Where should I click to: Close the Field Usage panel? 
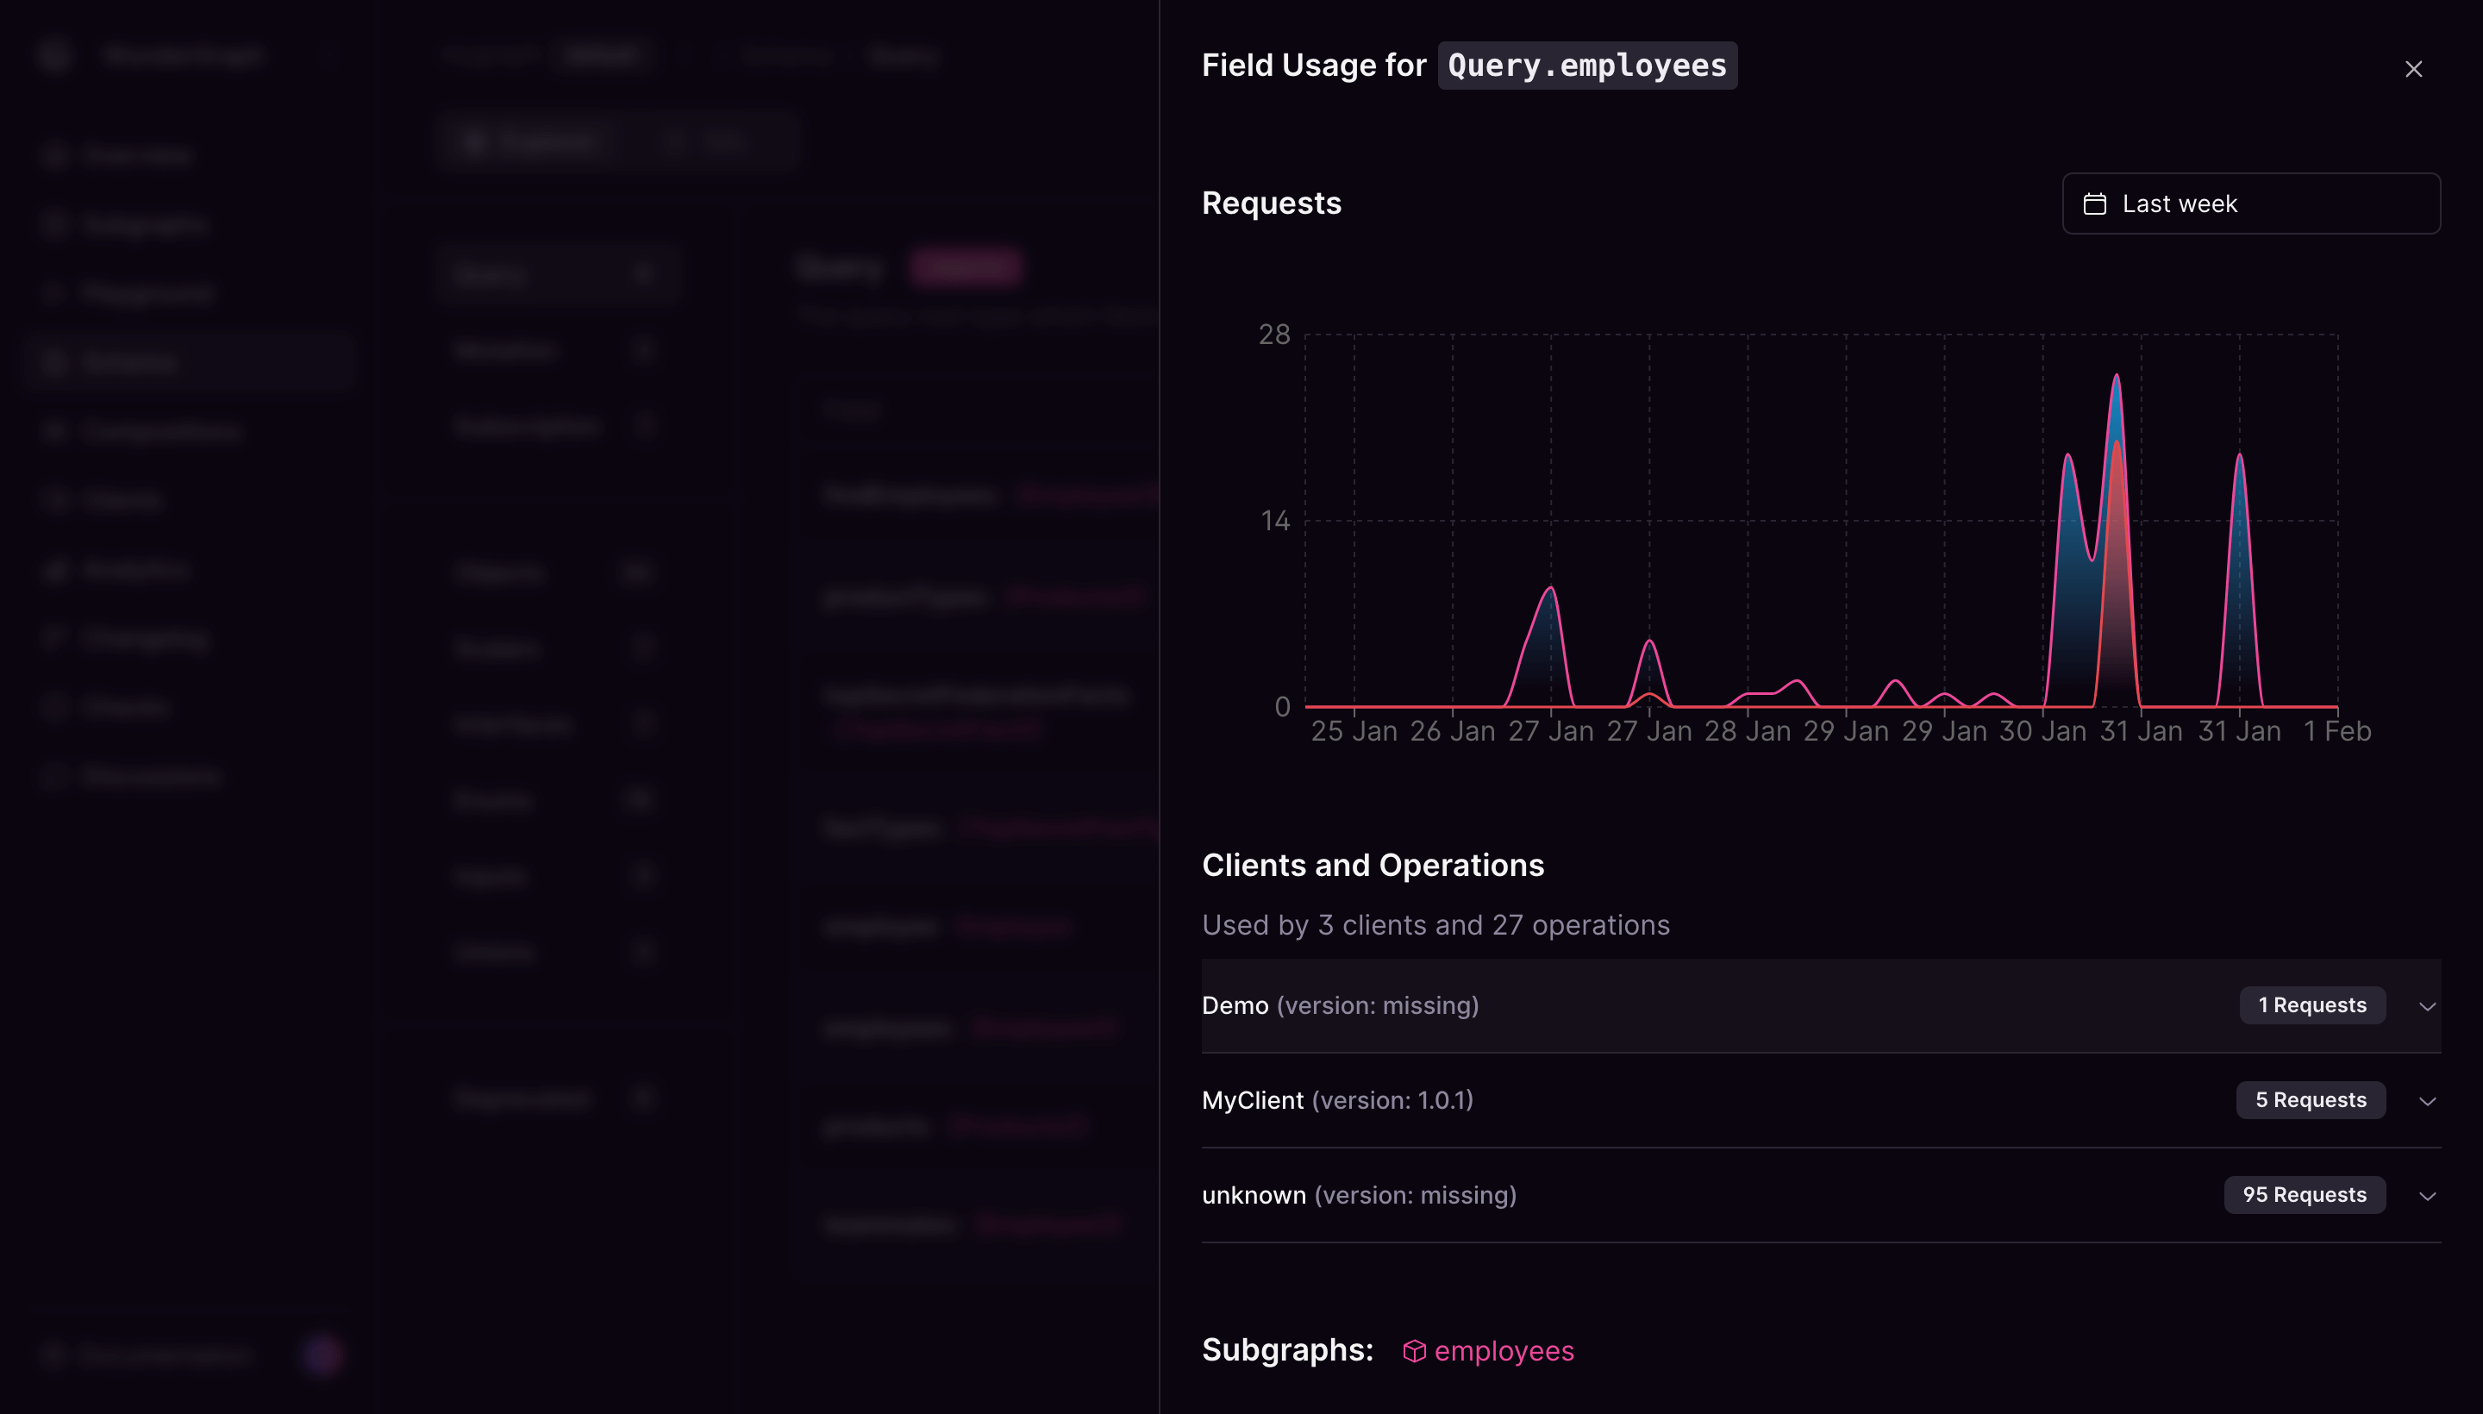[2413, 69]
